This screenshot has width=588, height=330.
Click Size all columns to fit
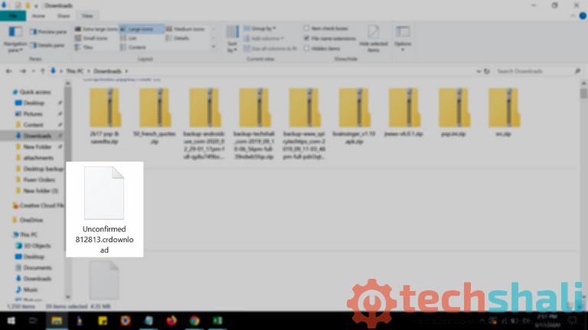[270, 49]
